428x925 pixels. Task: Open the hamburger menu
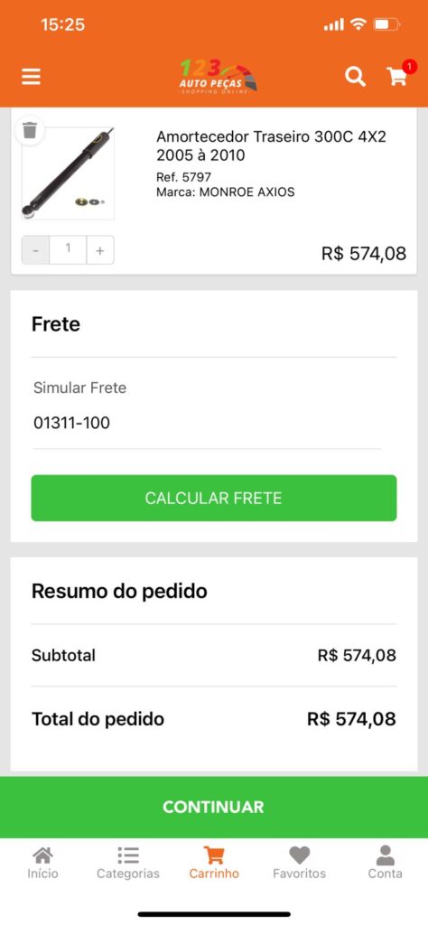click(32, 78)
